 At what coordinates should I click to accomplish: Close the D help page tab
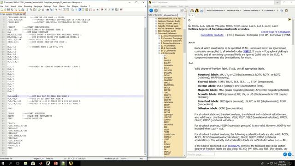click(192, 15)
